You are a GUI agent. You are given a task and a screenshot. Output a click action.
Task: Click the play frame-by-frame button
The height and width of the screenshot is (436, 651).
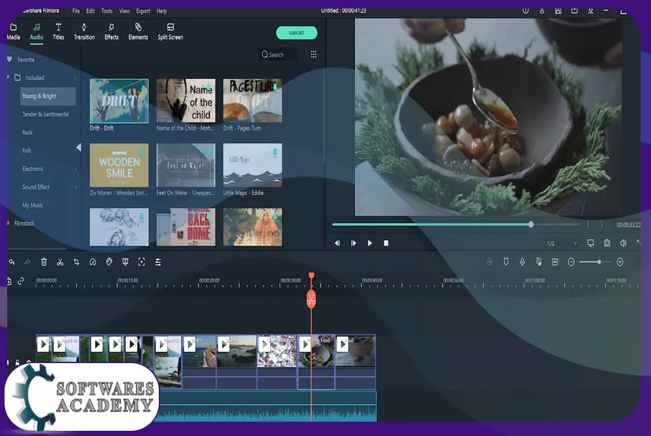click(353, 243)
